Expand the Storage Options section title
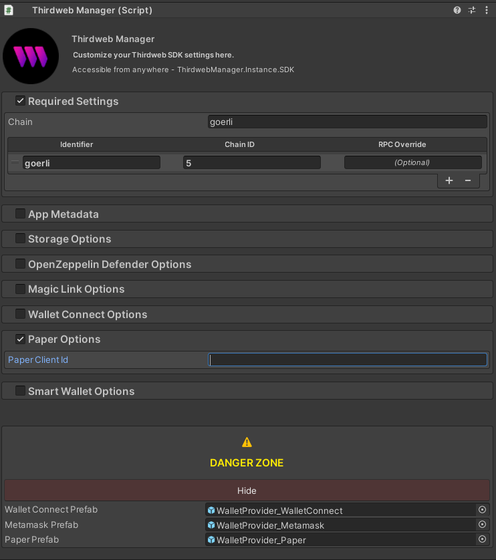The image size is (496, 560). (x=70, y=239)
